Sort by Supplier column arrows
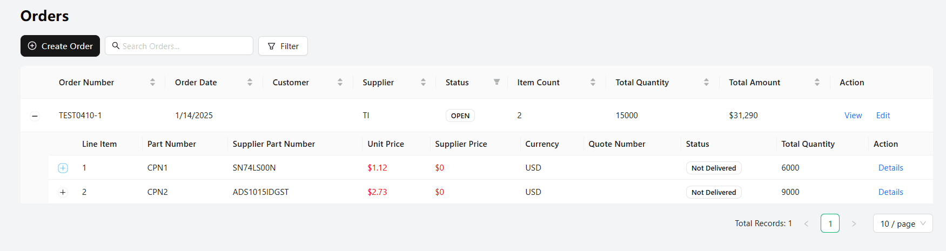Viewport: 946px width, 251px height. click(423, 83)
